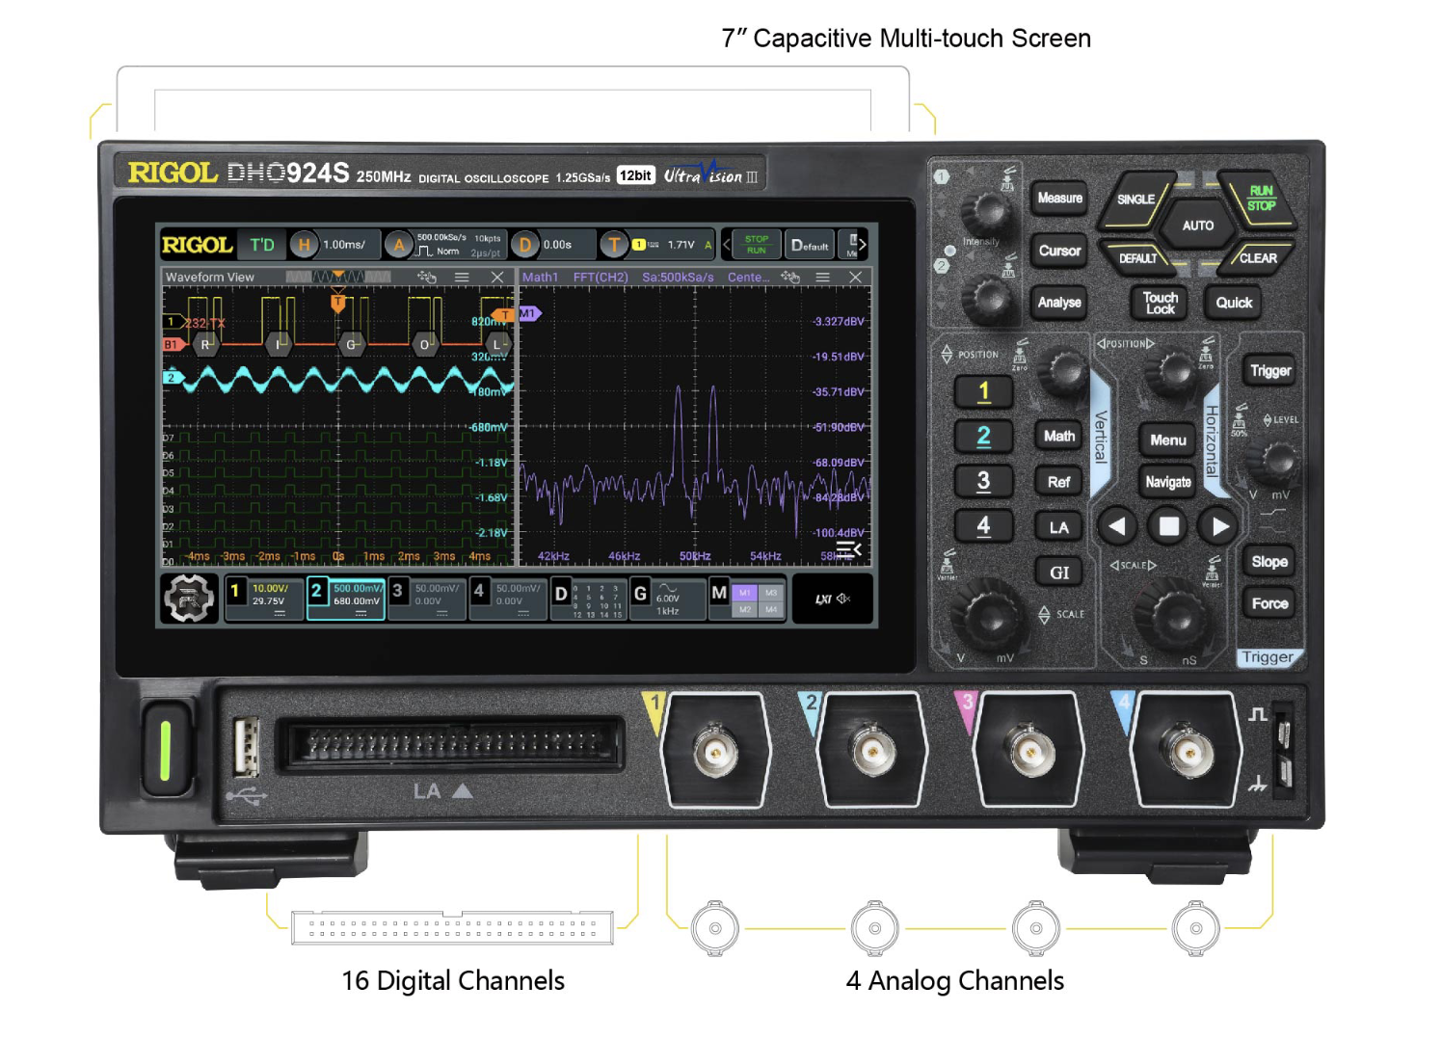Click the Ref key
Screen dimensions: 1442x1039
(1059, 482)
